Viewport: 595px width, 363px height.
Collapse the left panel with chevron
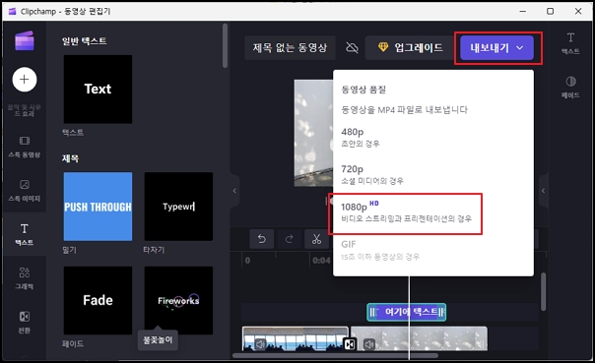point(234,191)
